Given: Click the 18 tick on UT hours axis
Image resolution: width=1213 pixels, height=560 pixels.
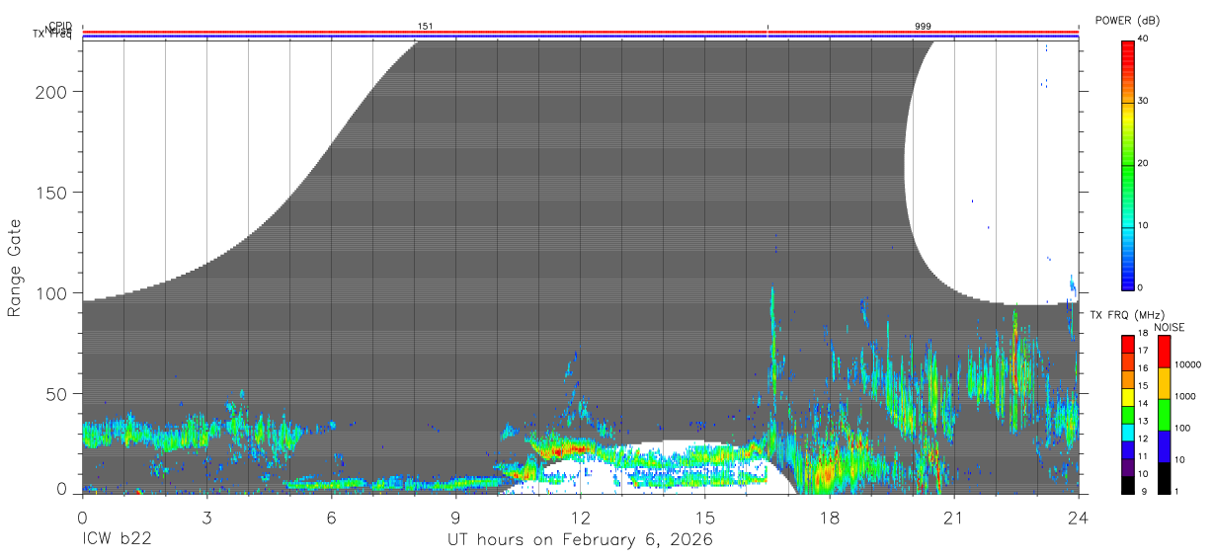Looking at the screenshot, I should pos(829,517).
